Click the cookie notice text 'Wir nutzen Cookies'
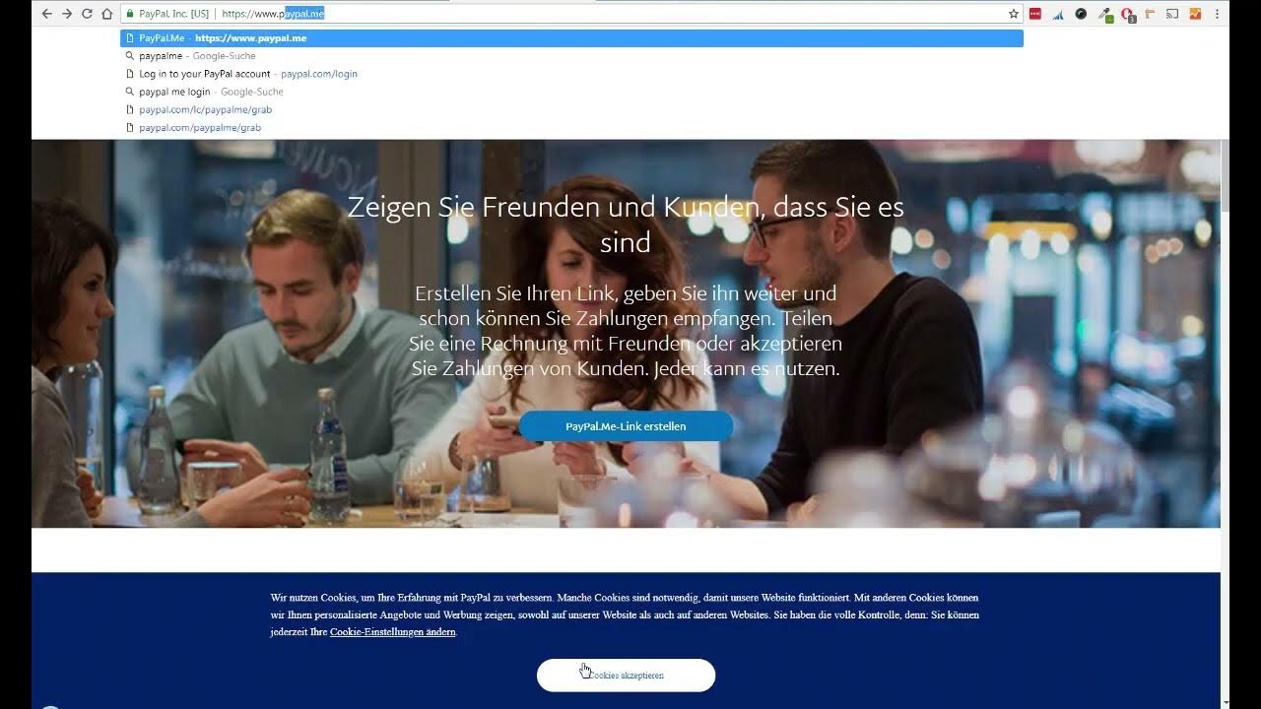Viewport: 1261px width, 709px height. 625,614
